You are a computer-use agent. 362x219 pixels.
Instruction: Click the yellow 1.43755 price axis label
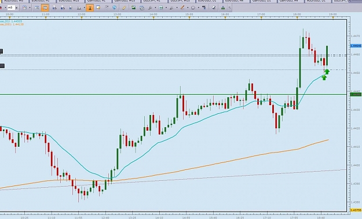[x=356, y=210]
